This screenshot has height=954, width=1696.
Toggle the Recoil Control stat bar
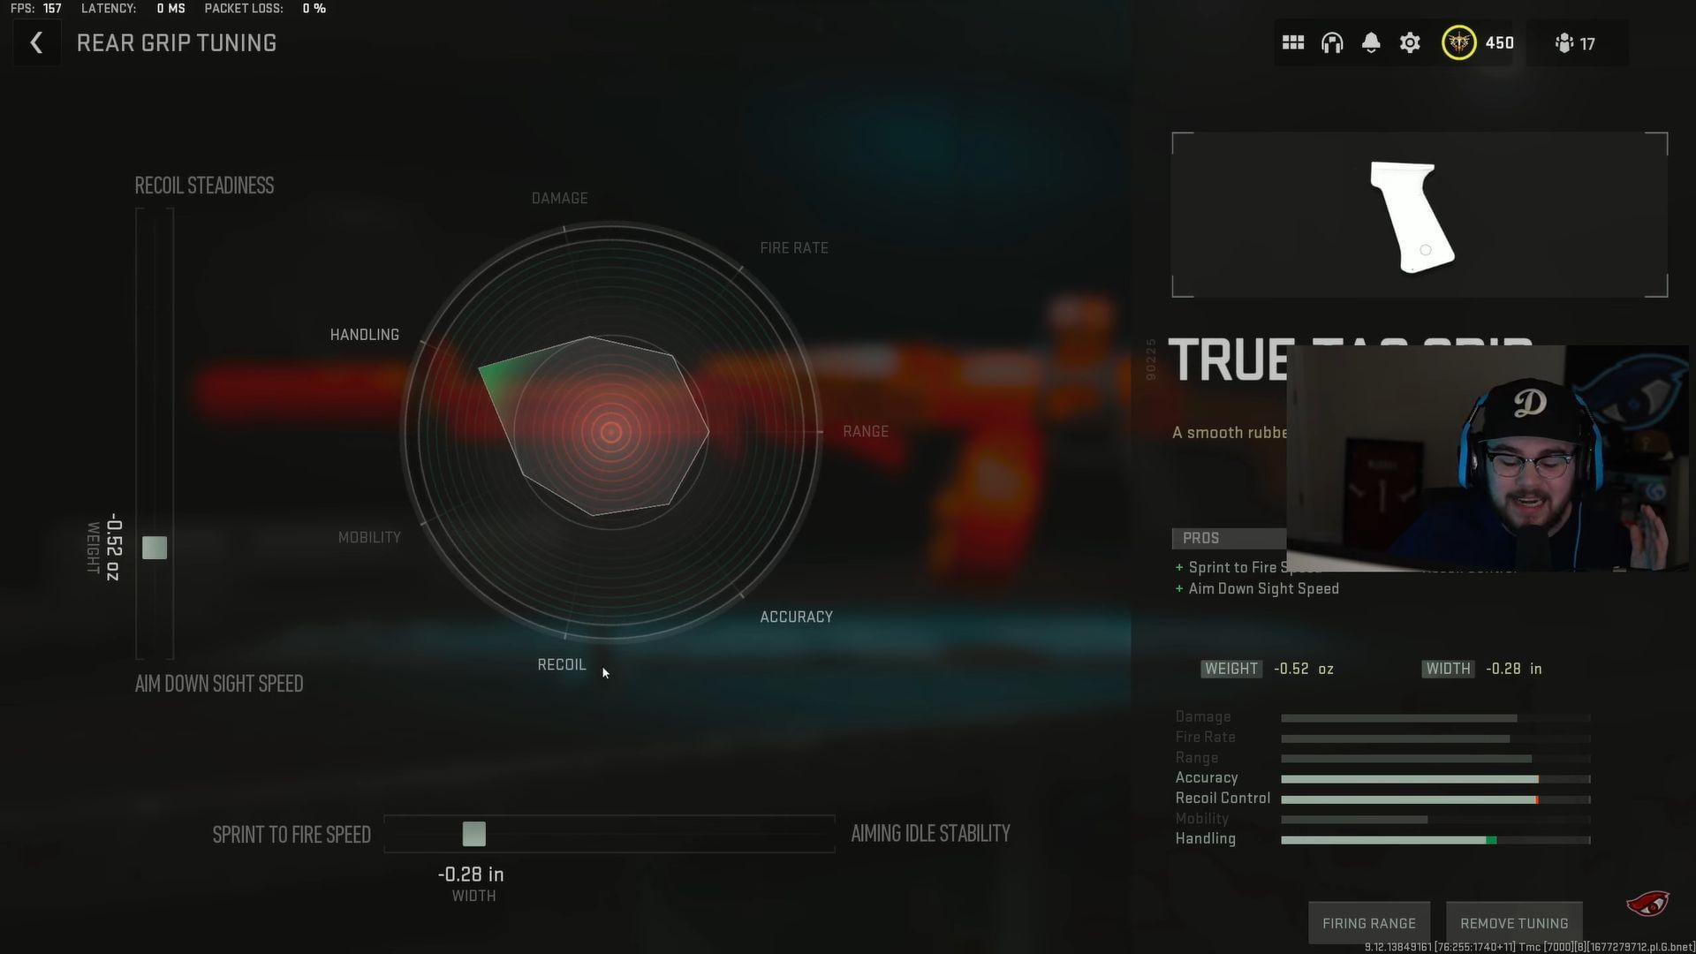point(1433,798)
